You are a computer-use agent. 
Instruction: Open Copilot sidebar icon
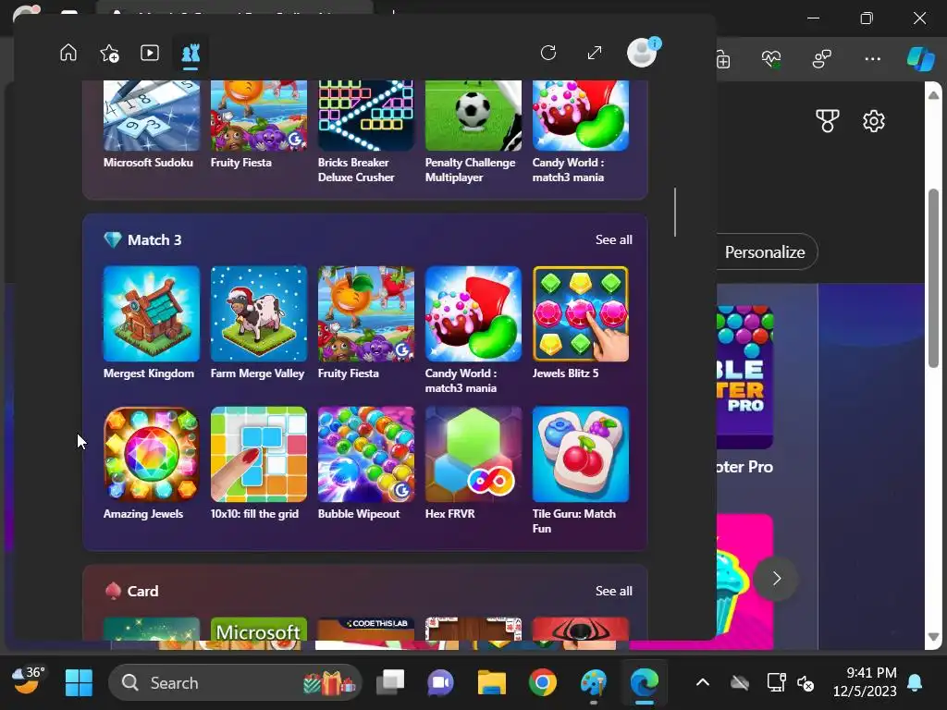point(920,59)
